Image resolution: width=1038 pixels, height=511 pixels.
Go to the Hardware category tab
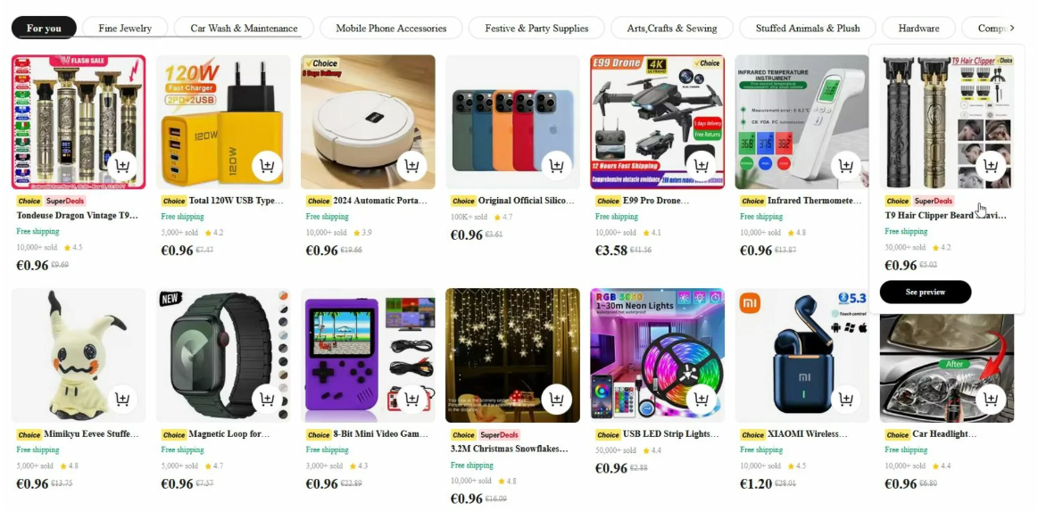pos(918,28)
